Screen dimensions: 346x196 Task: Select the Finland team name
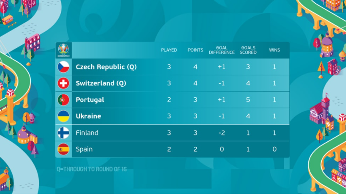[x=87, y=133]
